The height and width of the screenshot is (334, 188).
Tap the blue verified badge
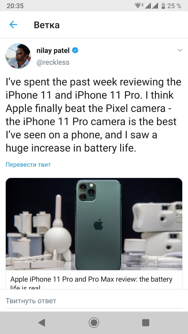(x=75, y=50)
